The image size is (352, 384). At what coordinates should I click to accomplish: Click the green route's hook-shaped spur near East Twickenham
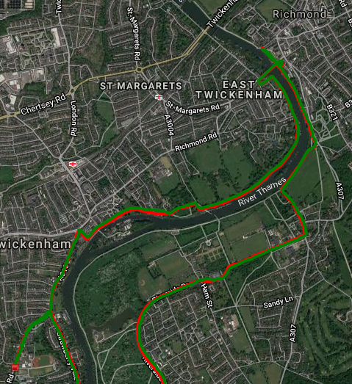[266, 81]
